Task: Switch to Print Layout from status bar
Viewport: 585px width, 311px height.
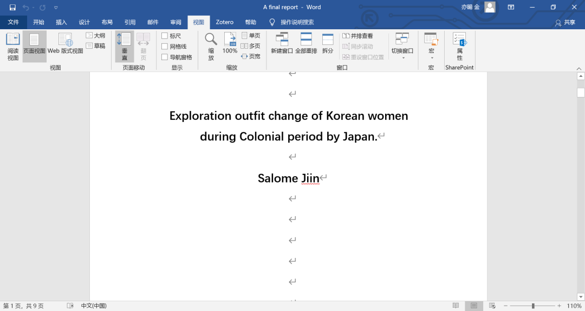Action: [474, 306]
